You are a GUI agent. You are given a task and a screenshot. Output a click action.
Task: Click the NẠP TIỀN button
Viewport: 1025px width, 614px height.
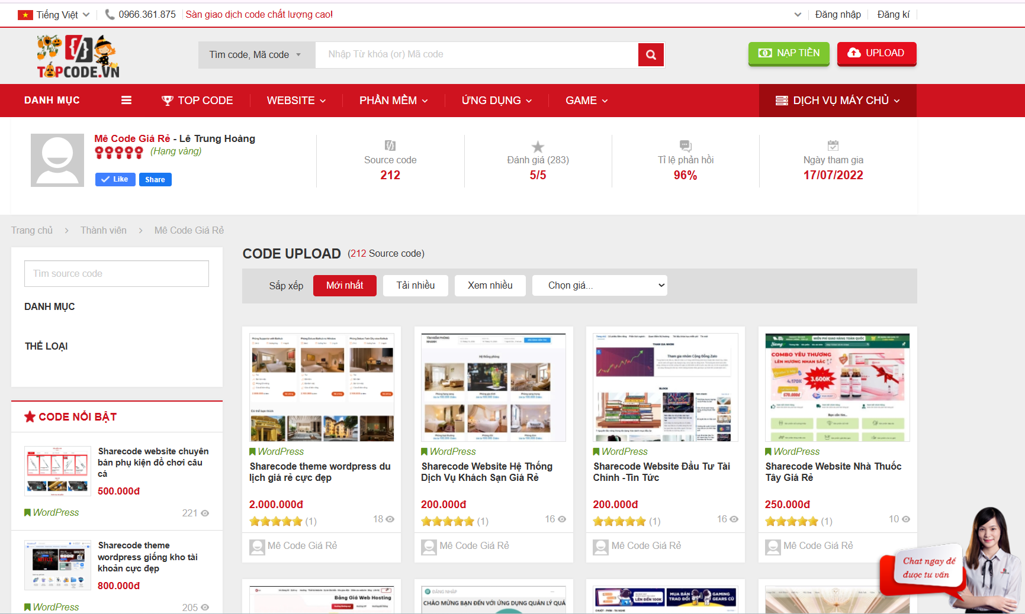tap(789, 53)
